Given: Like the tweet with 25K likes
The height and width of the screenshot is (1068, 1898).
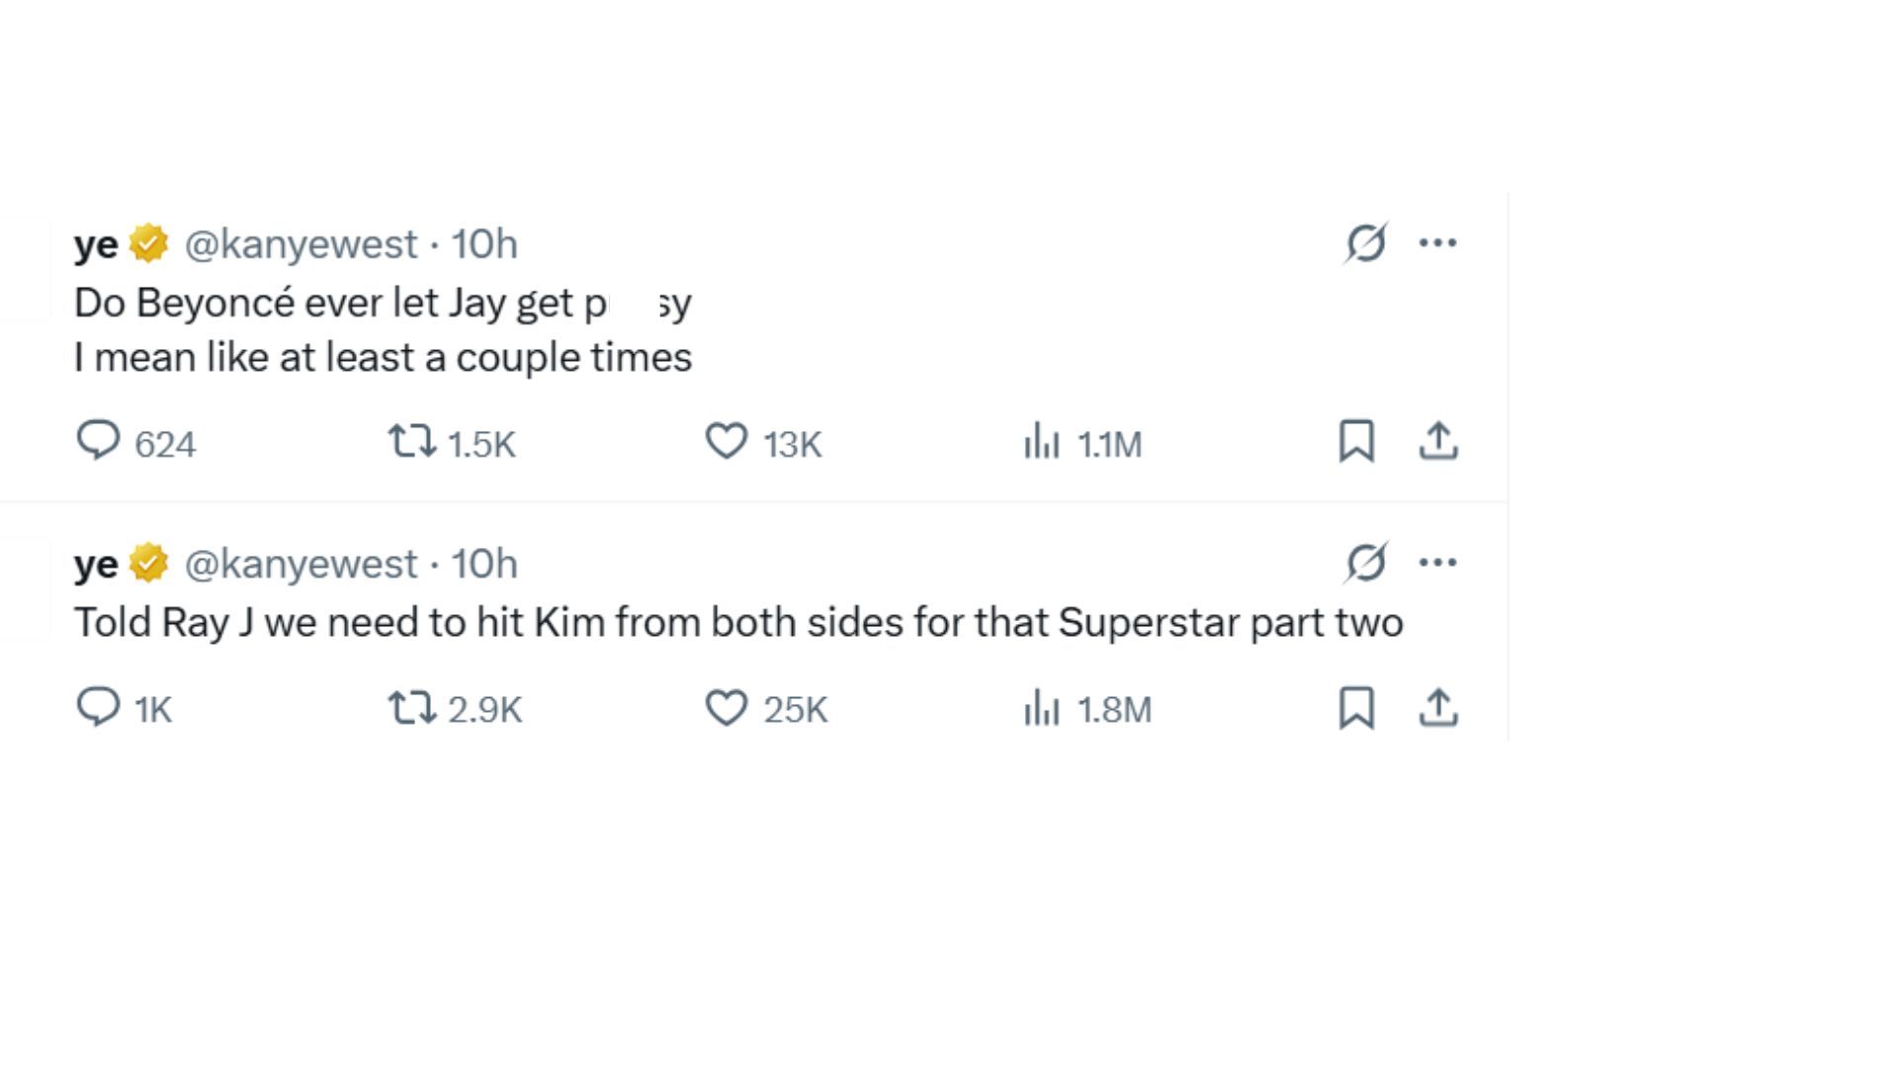Looking at the screenshot, I should coord(727,708).
